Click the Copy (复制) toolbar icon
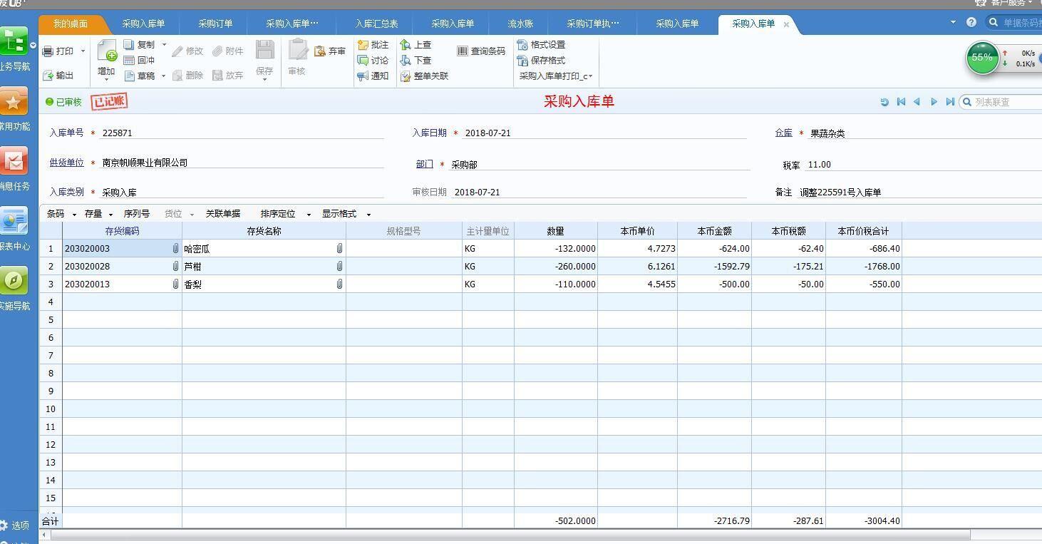This screenshot has height=544, width=1042. point(129,44)
